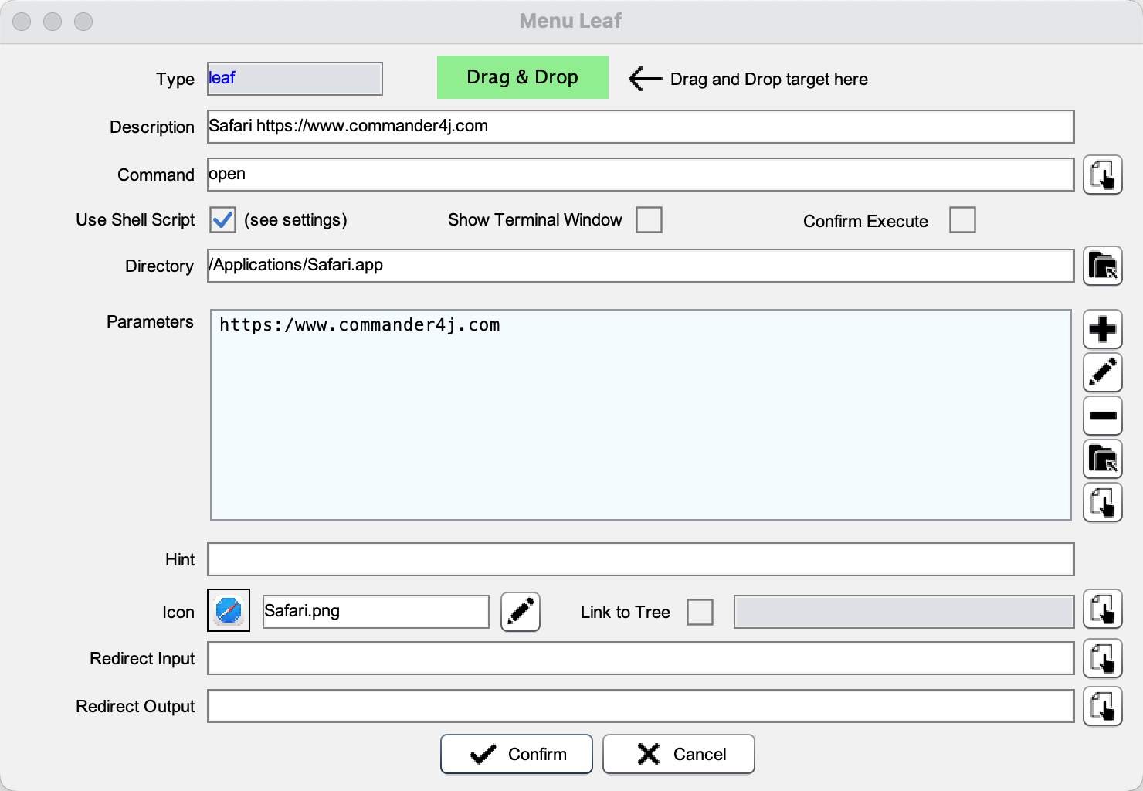Click pencil icon to edit selected parameter
1143x791 pixels.
[1102, 373]
